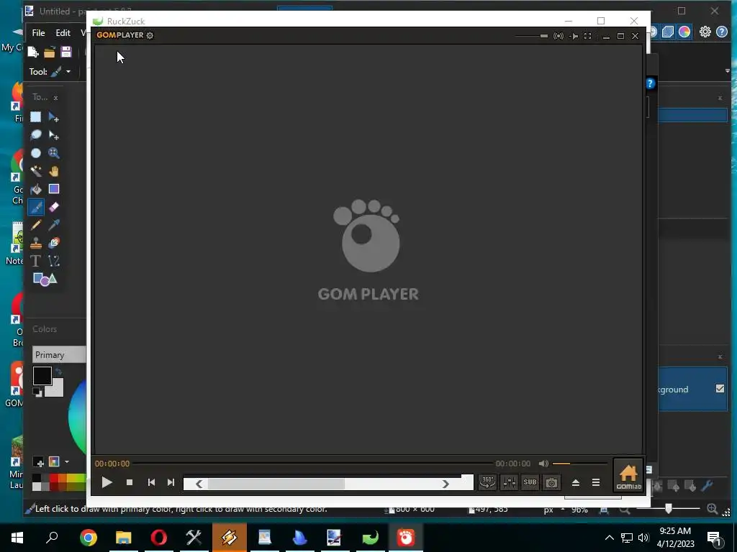Mute the GOM Player speaker icon
737x552 pixels.
(x=543, y=464)
